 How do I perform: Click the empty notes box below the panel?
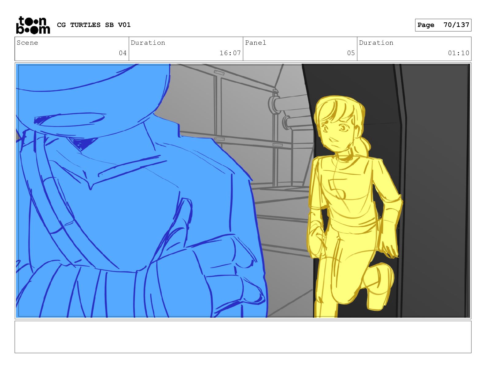[x=243, y=337]
